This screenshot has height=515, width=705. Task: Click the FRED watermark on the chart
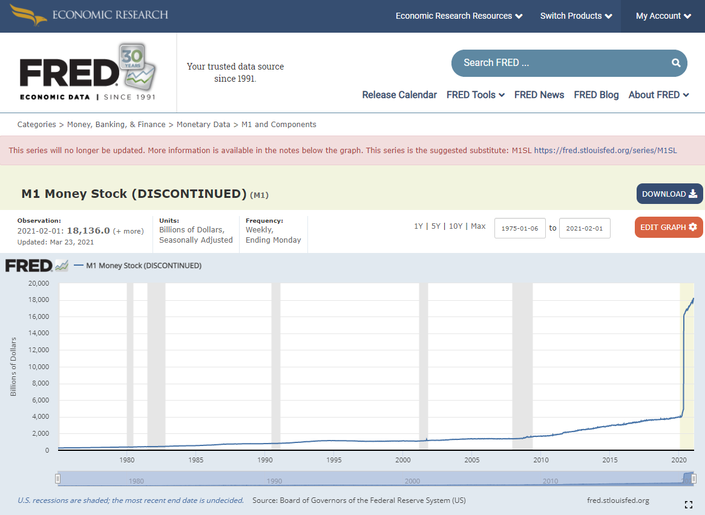[x=29, y=265]
